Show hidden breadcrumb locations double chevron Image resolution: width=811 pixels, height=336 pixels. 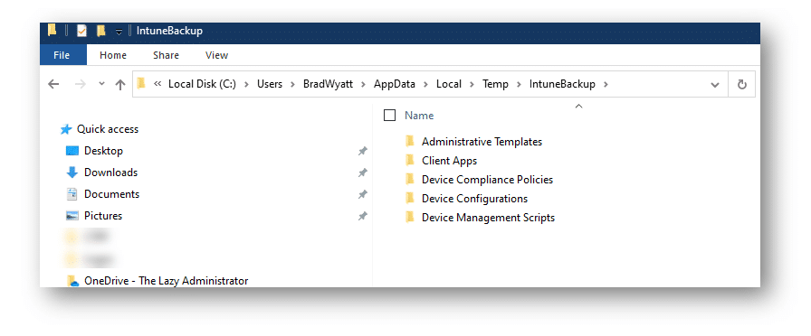[157, 84]
